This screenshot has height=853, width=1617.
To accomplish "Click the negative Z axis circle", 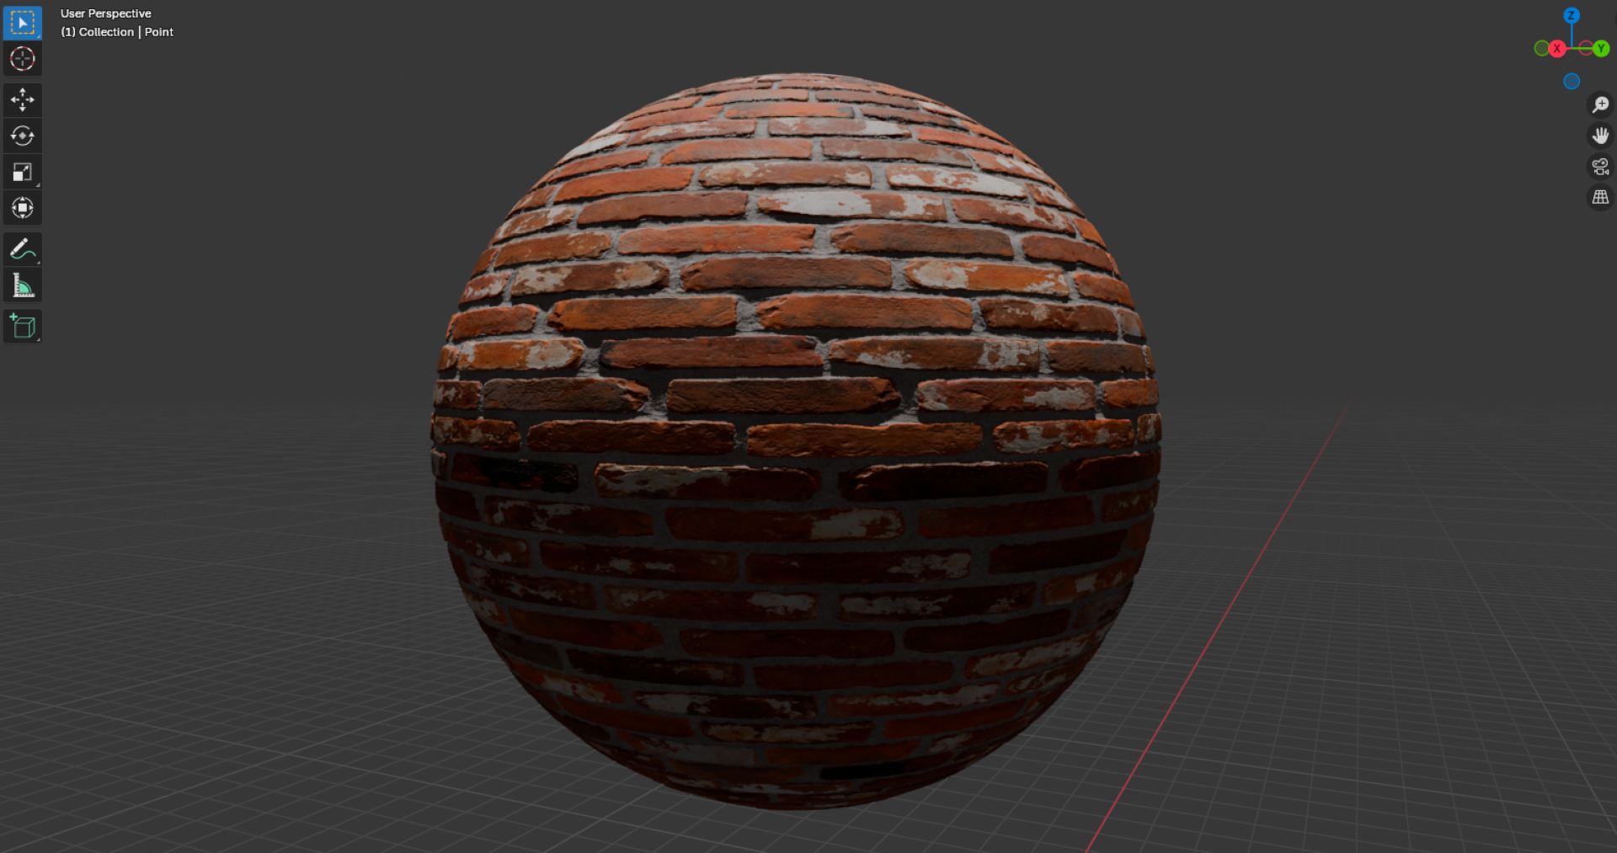I will [1571, 82].
